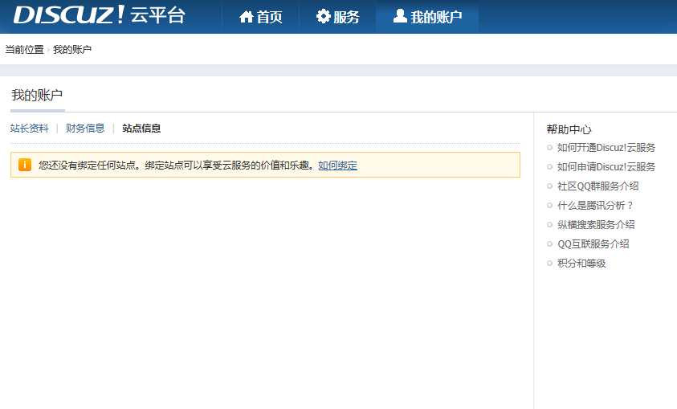
Task: Click the Discuz! 云平台 logo
Action: click(x=100, y=15)
